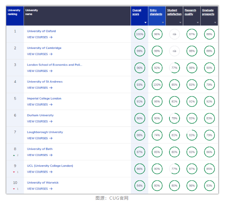Click Graduate prospects column header link
The image size is (225, 201).
[208, 12]
